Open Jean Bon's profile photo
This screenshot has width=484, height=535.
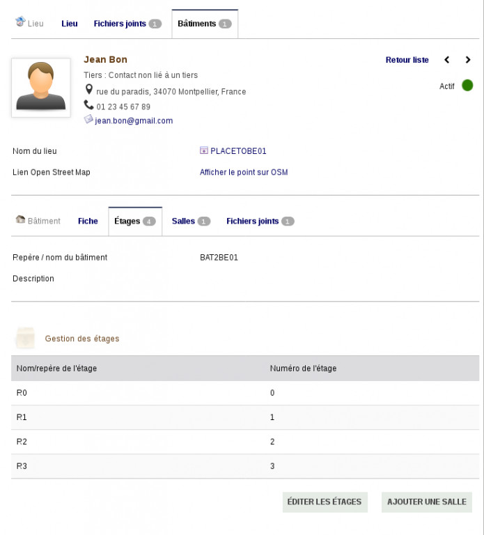41,87
